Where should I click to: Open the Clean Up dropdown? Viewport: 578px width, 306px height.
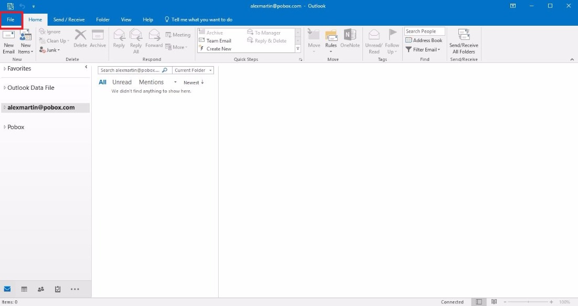[54, 41]
